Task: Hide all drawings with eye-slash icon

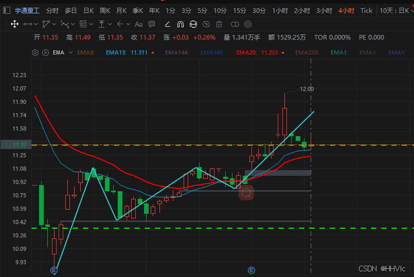Action: [x=206, y=24]
